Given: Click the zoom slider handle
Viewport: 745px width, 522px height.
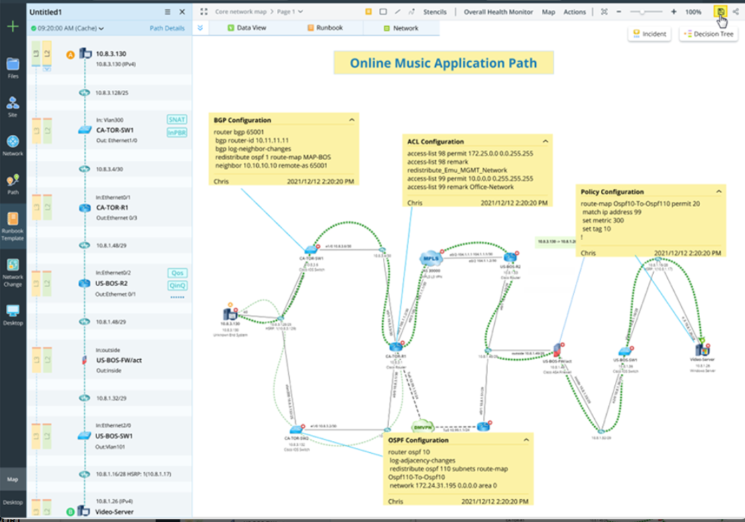Looking at the screenshot, I should point(642,12).
